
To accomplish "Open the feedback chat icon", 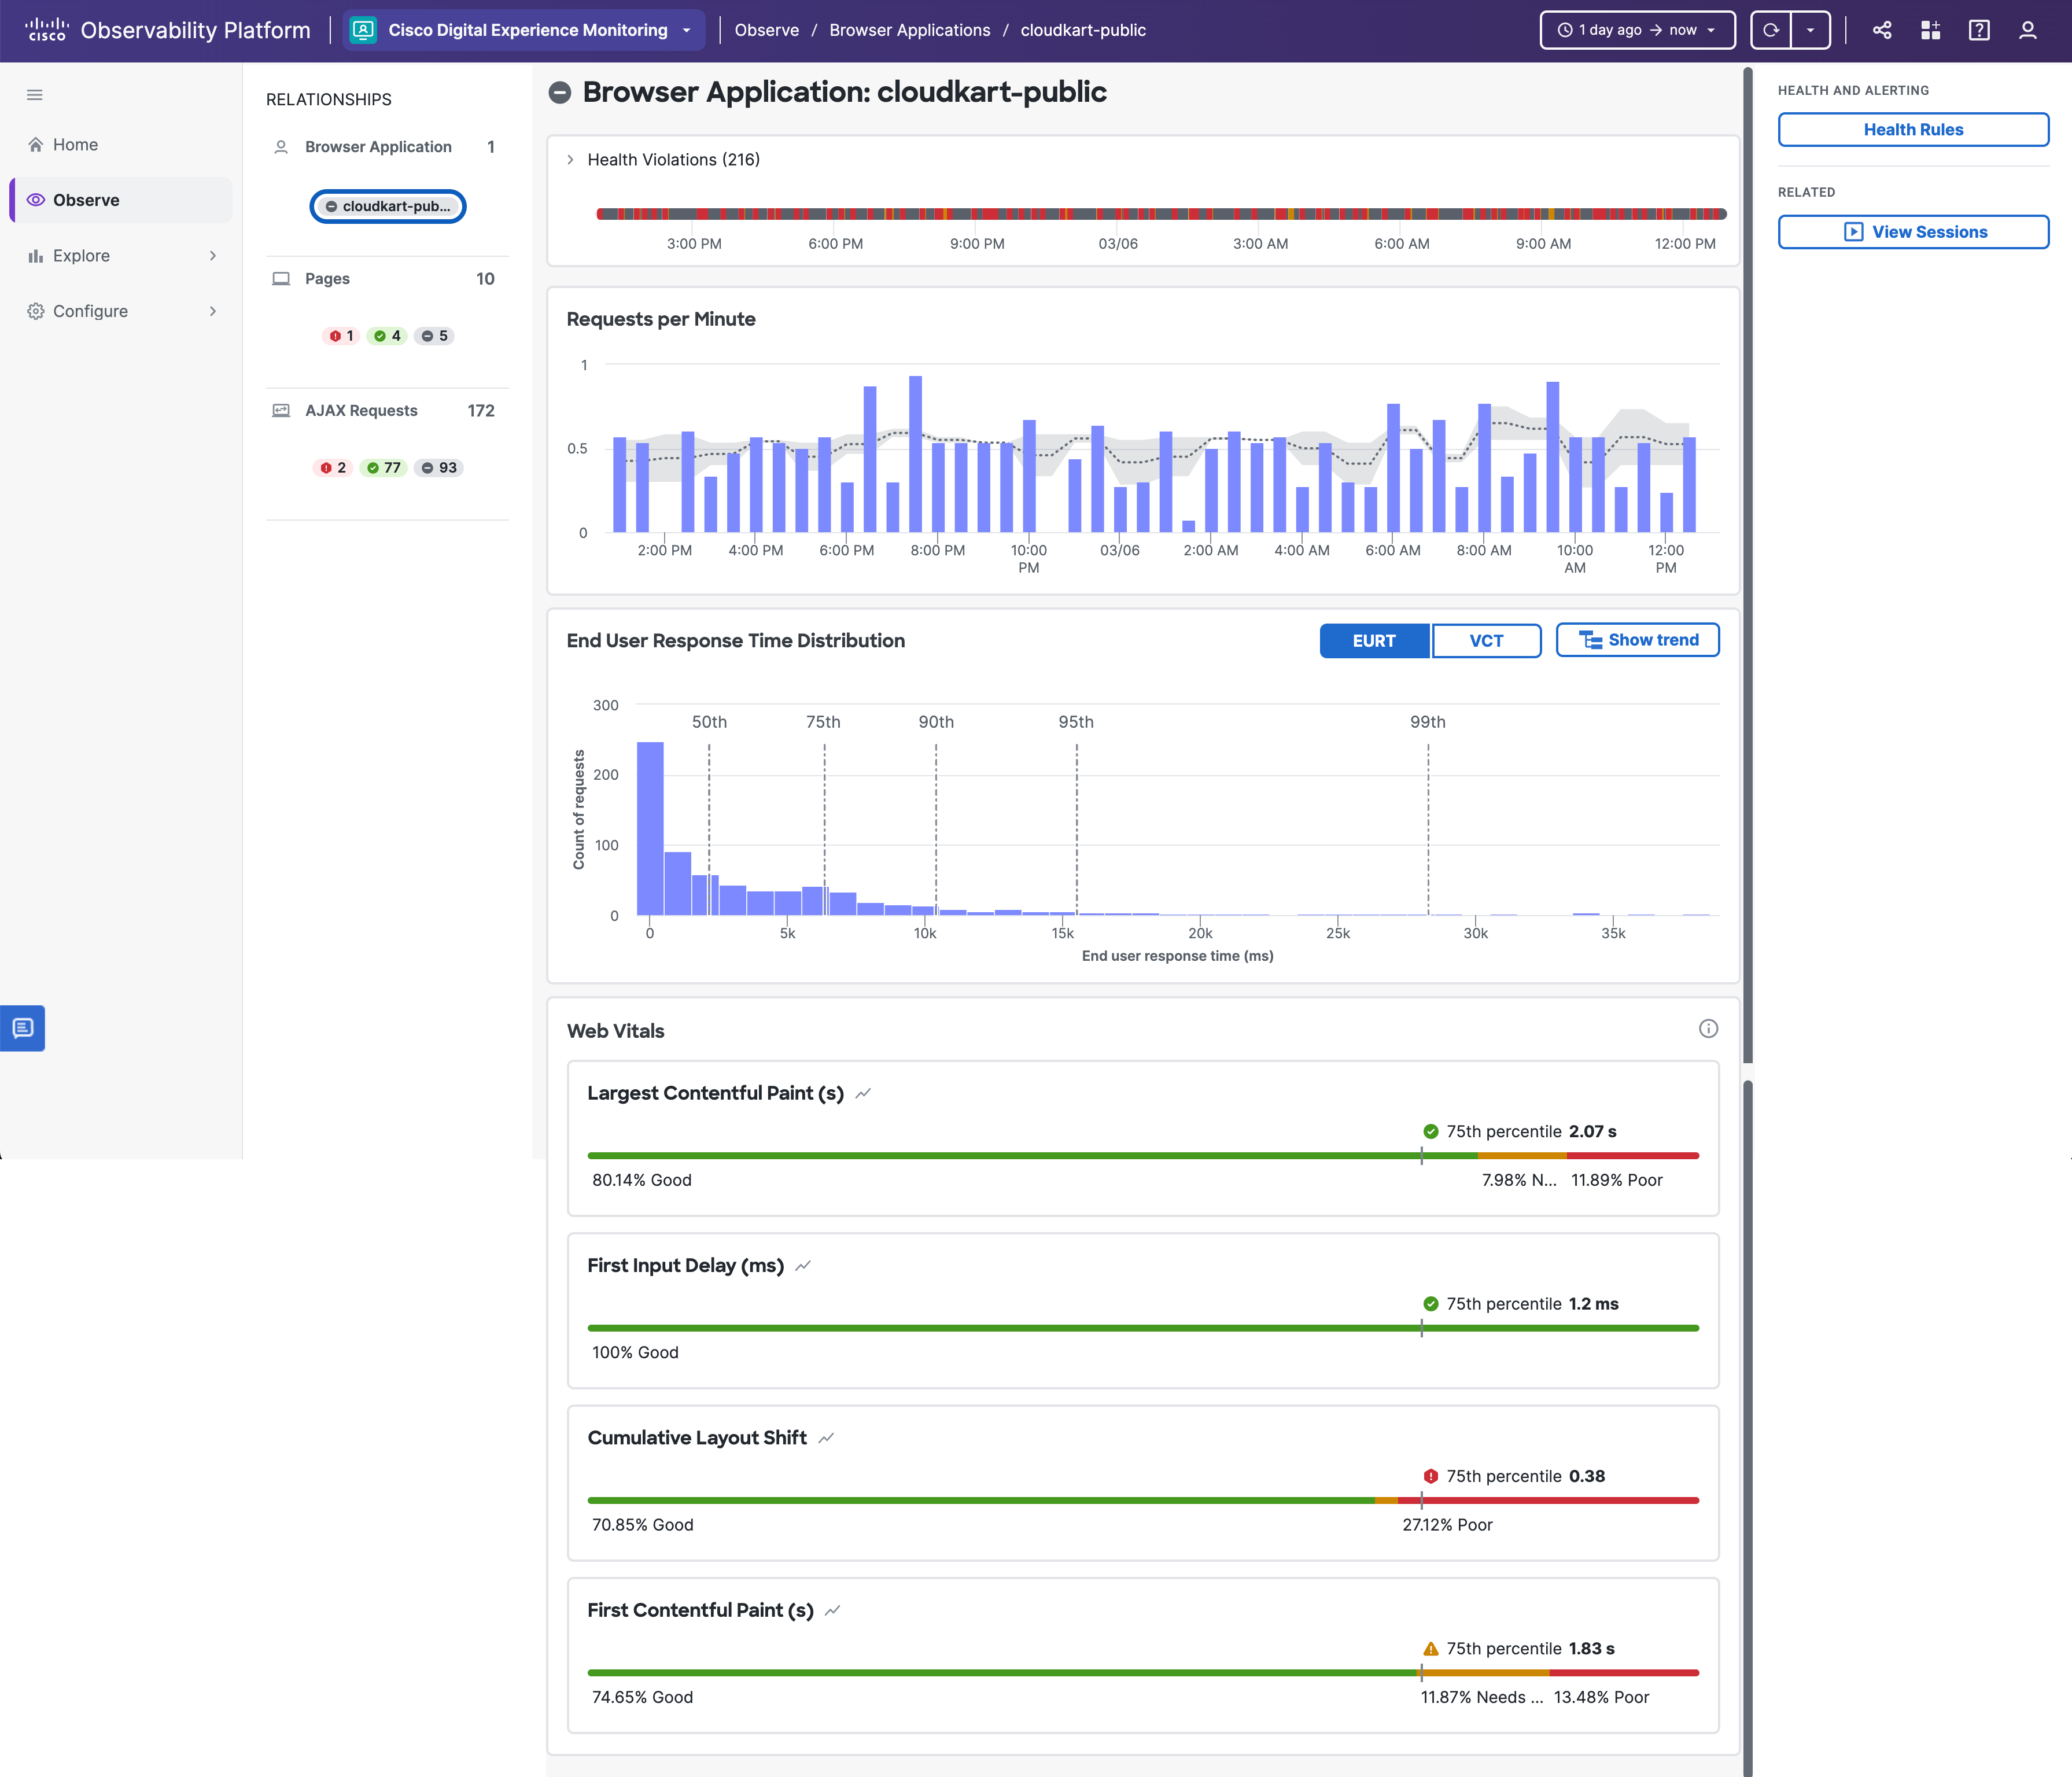I will [22, 1028].
